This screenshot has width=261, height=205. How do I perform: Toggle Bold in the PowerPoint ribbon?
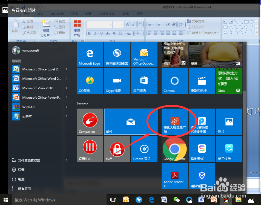(89, 33)
